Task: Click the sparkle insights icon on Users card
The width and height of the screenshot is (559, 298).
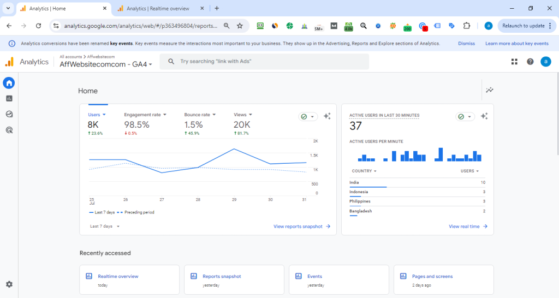Action: pos(327,116)
